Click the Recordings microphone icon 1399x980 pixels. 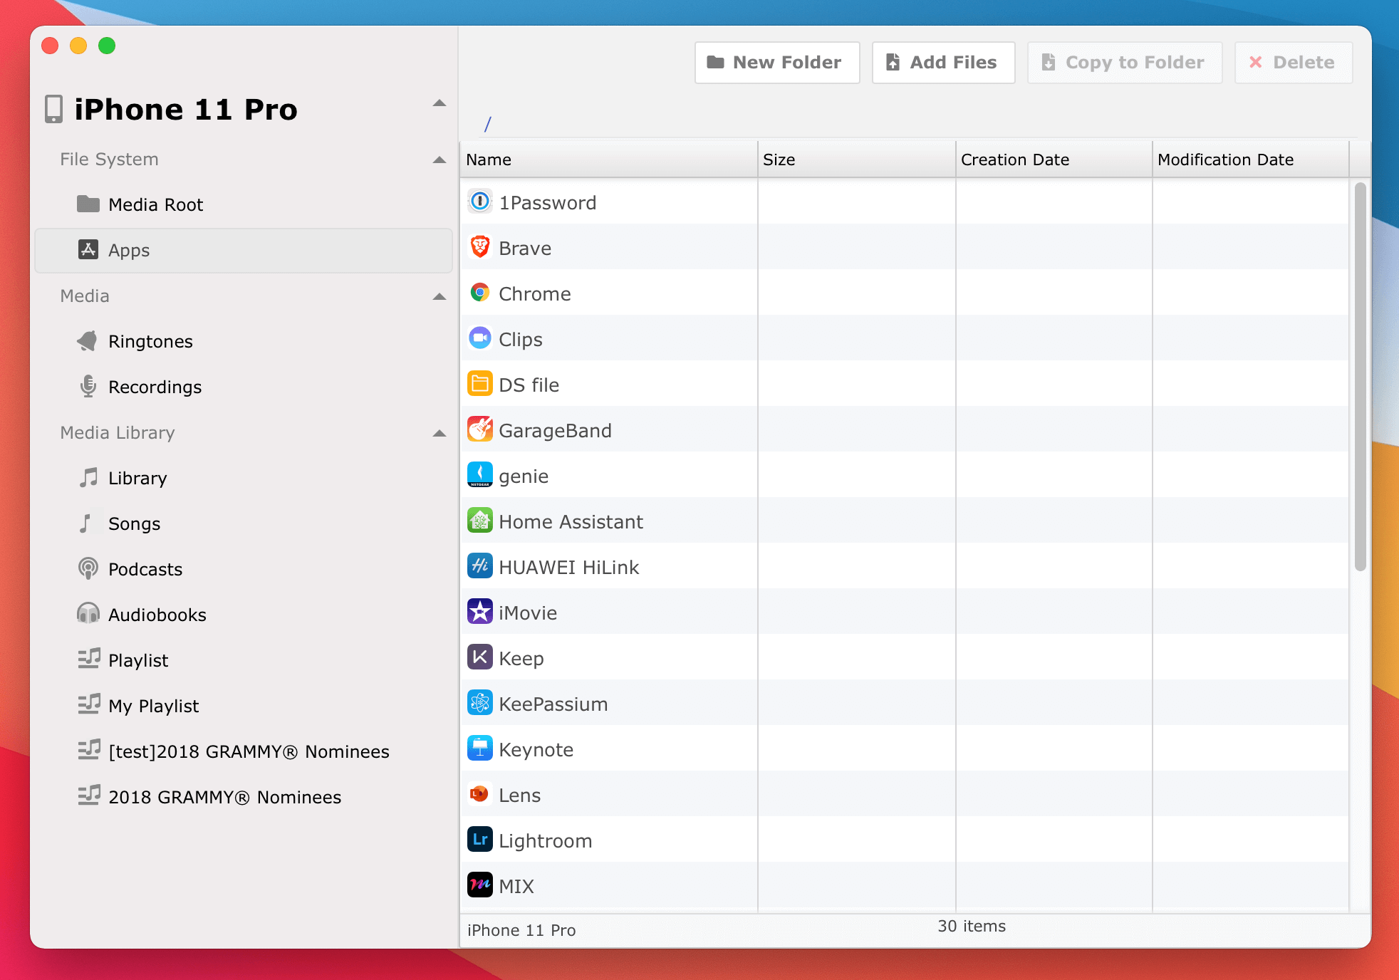click(88, 387)
